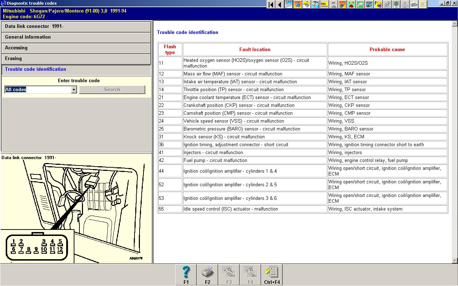
Task: Select the 'Wiring, BARO sensor' cause cell
Action: (387, 129)
